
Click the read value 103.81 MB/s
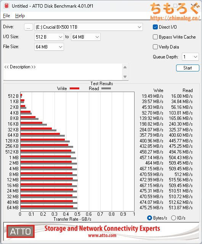coord(181,113)
